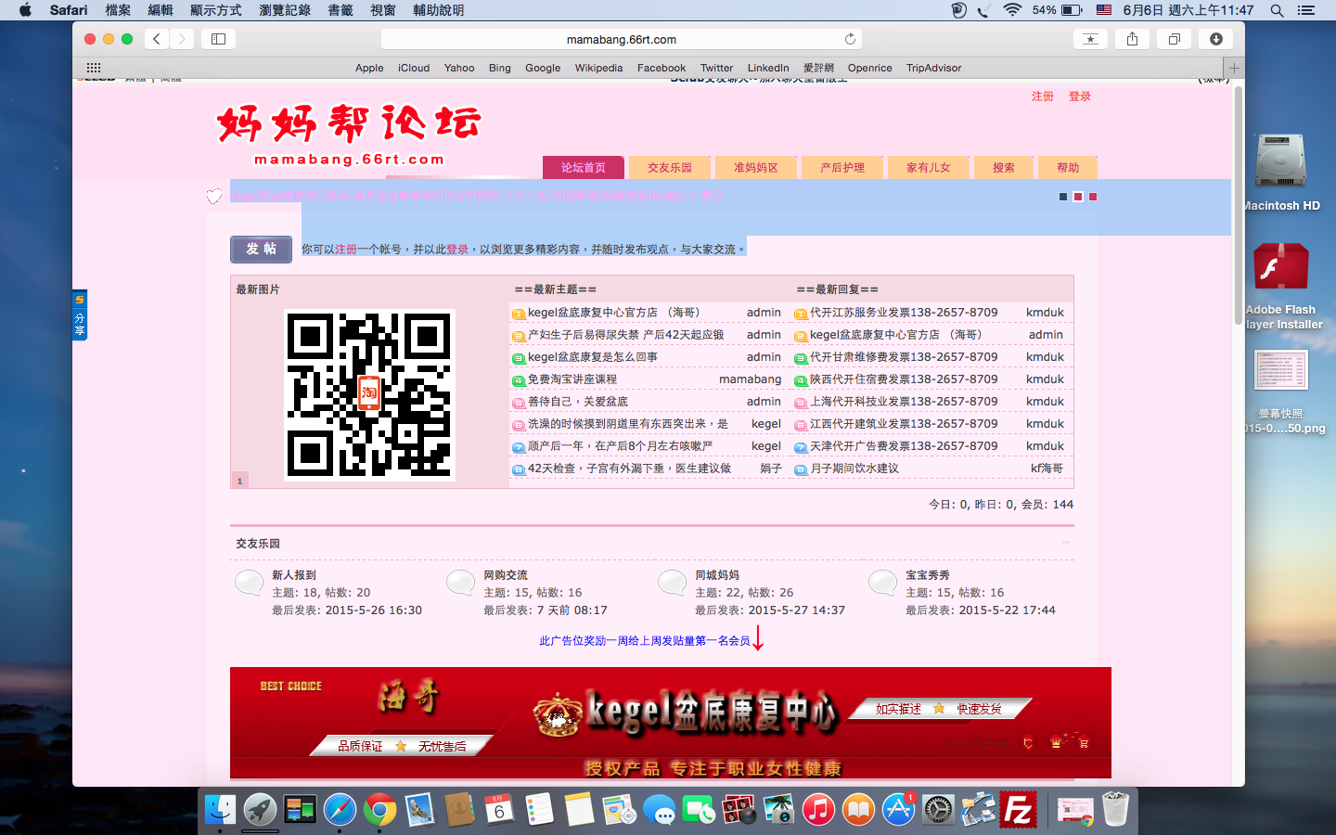Launch FileZilla from the Dock
Image resolution: width=1336 pixels, height=835 pixels.
[1018, 810]
